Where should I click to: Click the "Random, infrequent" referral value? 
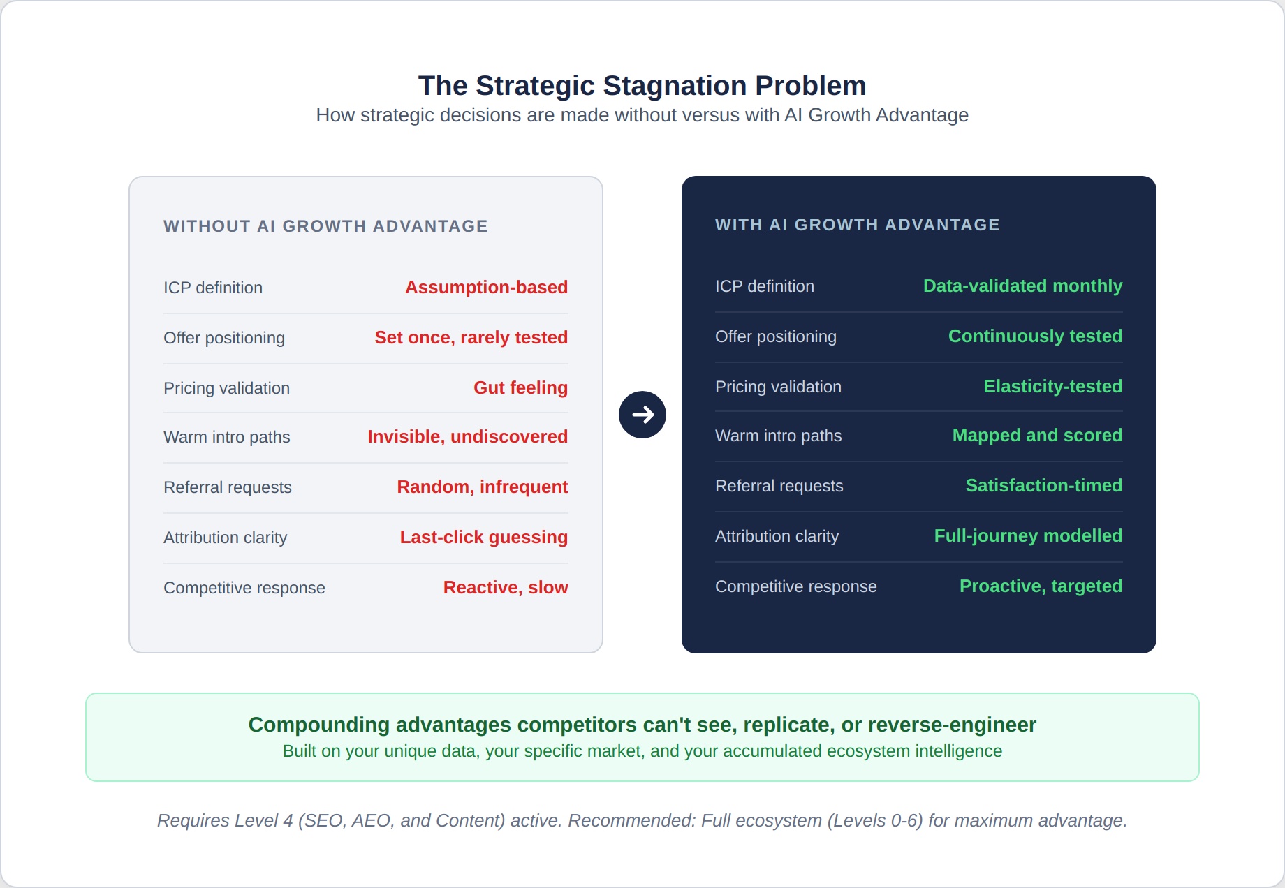(482, 487)
